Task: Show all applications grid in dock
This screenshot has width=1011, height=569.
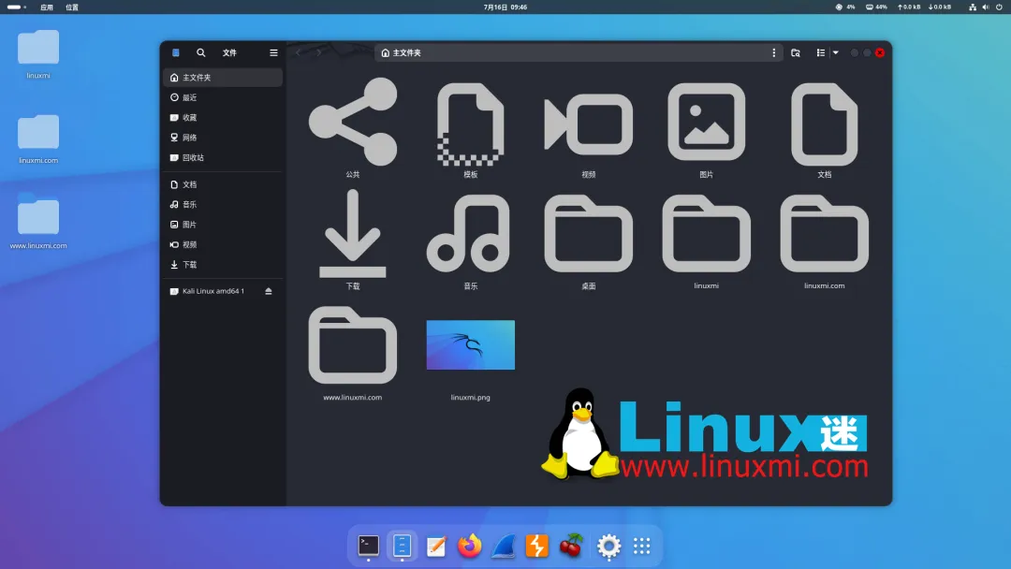Action: click(x=641, y=546)
